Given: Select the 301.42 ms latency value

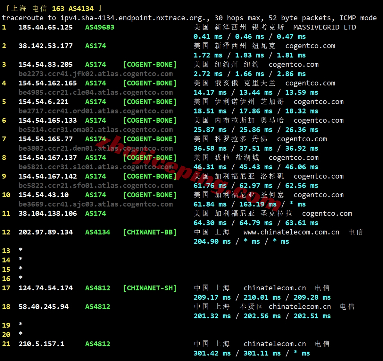Looking at the screenshot, I should click(212, 353).
